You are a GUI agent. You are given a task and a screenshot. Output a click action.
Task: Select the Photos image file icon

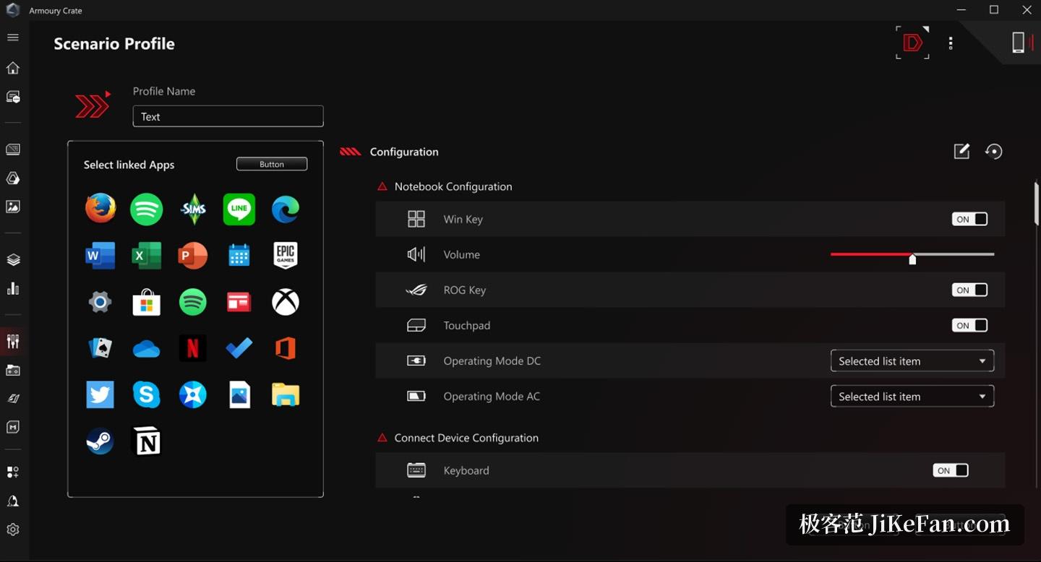(x=239, y=394)
